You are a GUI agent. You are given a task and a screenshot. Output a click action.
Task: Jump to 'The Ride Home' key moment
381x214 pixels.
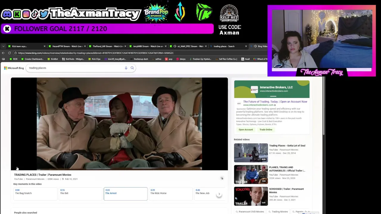[x=171, y=194]
